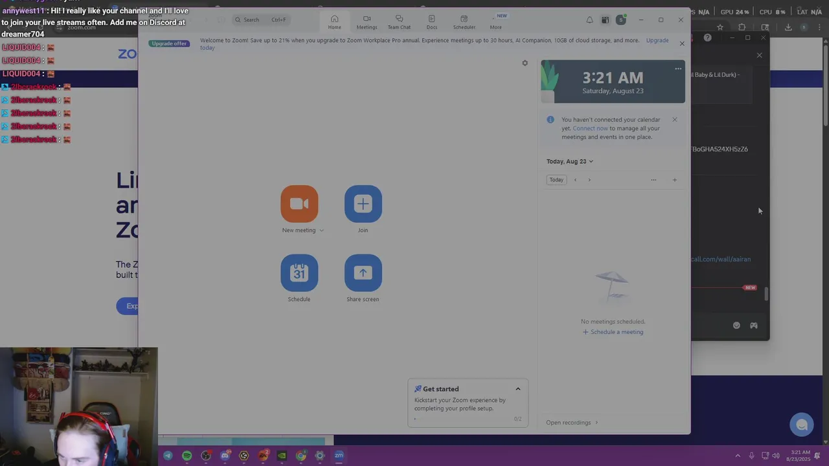Open call.com/wall/aairan link in background window
829x466 pixels.
point(721,259)
